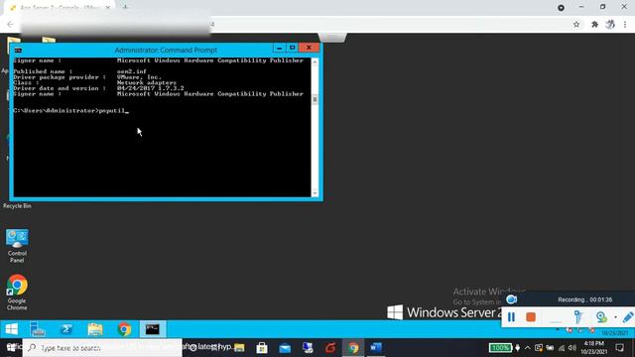Image resolution: width=635 pixels, height=357 pixels.
Task: Open Microsoft Store from the host taskbar
Action: 262,348
